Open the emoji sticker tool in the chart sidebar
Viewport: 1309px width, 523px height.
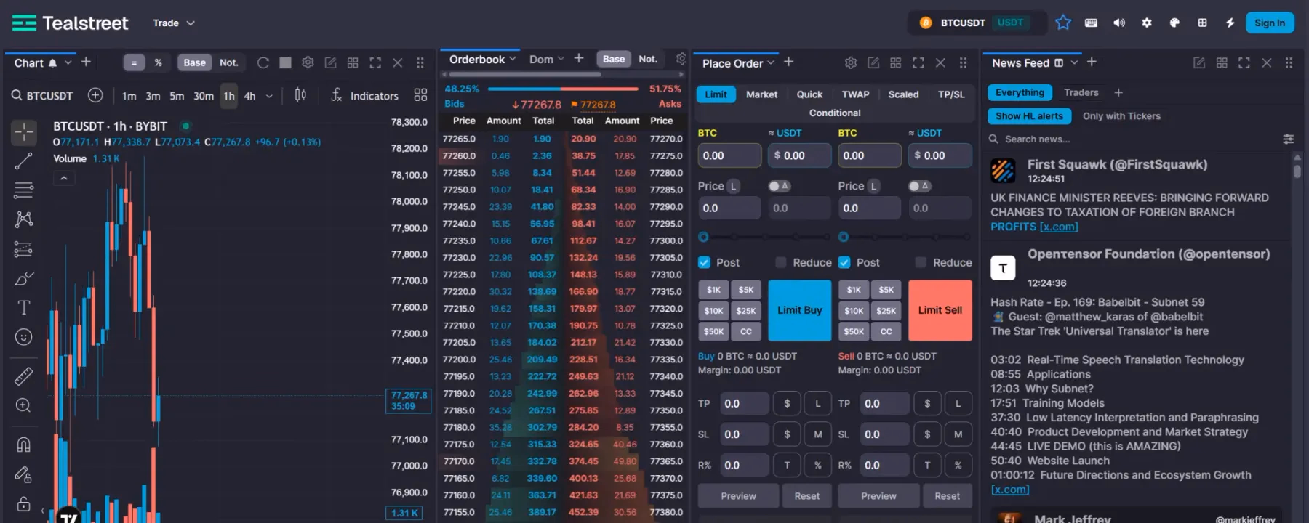pos(24,337)
